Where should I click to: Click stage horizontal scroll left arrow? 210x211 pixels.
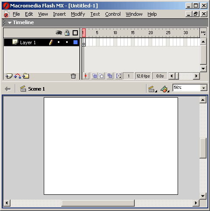click(7, 203)
